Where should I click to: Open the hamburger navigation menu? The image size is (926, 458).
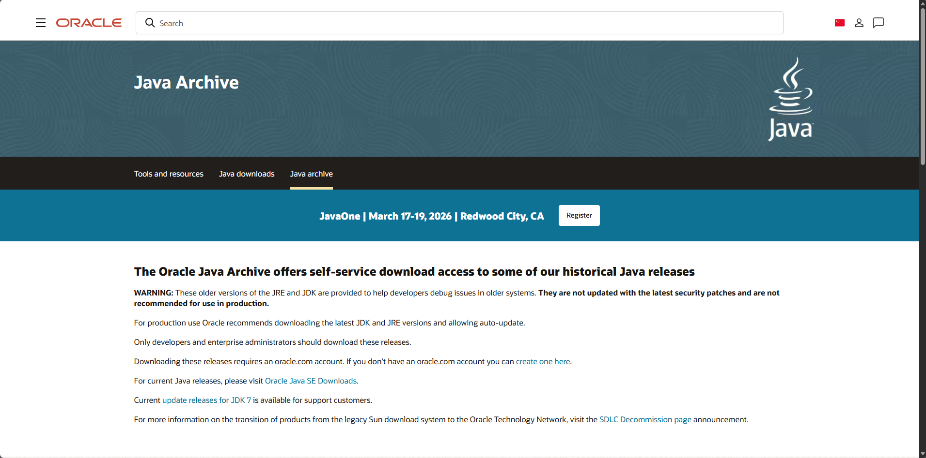click(41, 23)
